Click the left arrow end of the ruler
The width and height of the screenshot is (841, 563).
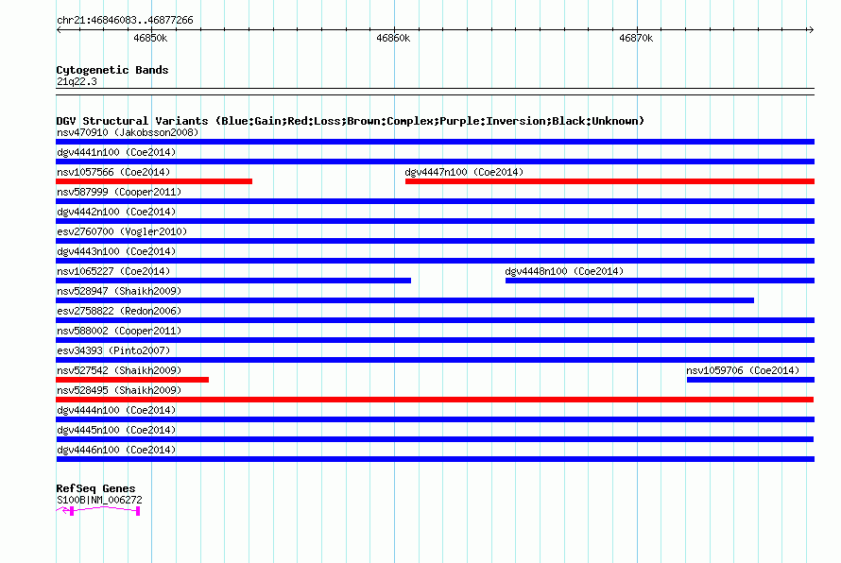[x=59, y=29]
